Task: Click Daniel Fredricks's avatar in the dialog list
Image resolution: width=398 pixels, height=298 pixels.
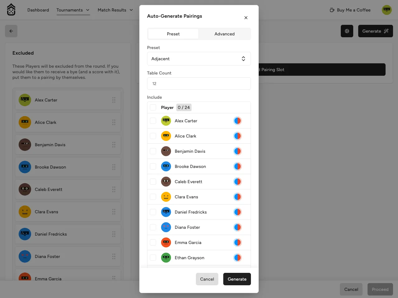Action: (166, 212)
